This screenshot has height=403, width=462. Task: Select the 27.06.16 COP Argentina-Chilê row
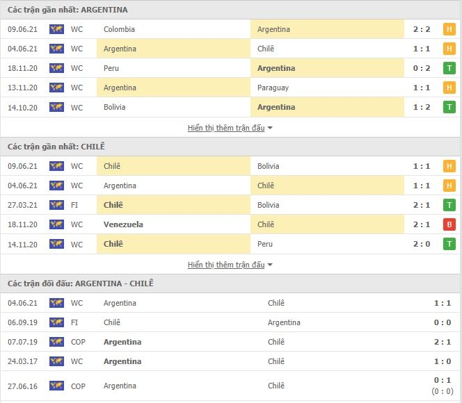tap(231, 386)
